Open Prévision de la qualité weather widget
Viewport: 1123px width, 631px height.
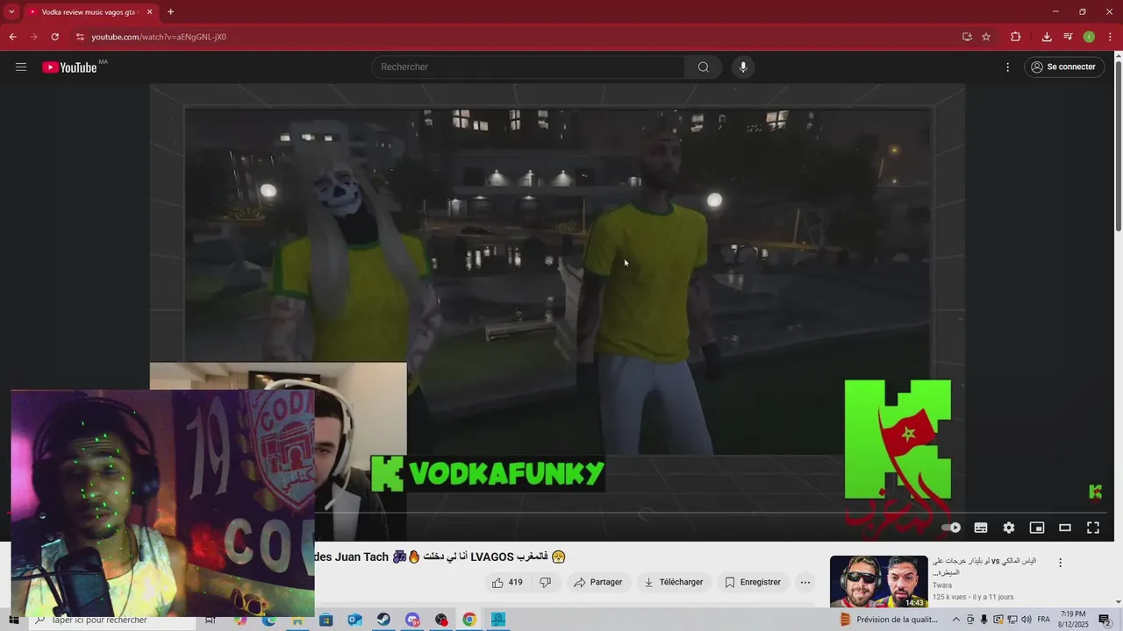pyautogui.click(x=888, y=620)
